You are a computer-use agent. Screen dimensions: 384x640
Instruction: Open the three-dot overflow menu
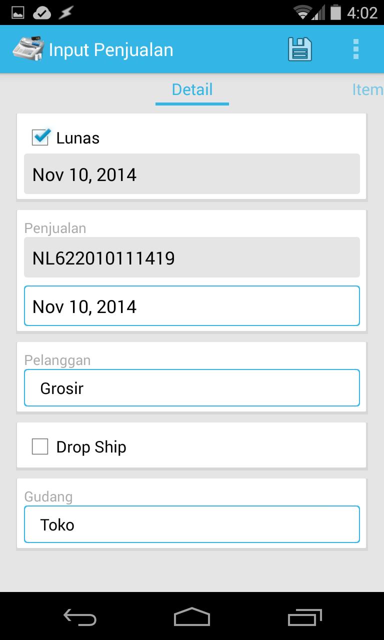355,49
